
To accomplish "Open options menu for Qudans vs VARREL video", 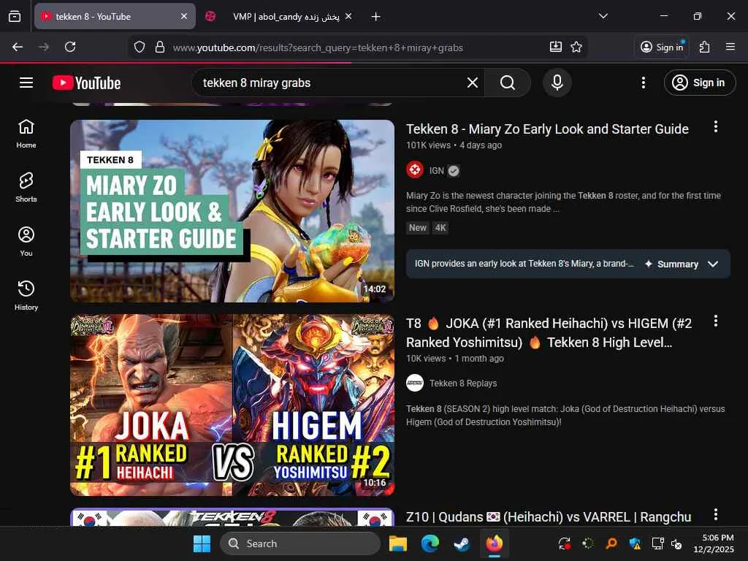I will [715, 514].
